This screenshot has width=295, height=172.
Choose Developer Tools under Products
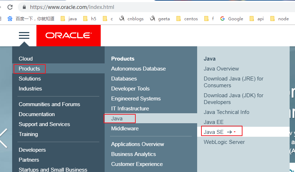point(130,89)
